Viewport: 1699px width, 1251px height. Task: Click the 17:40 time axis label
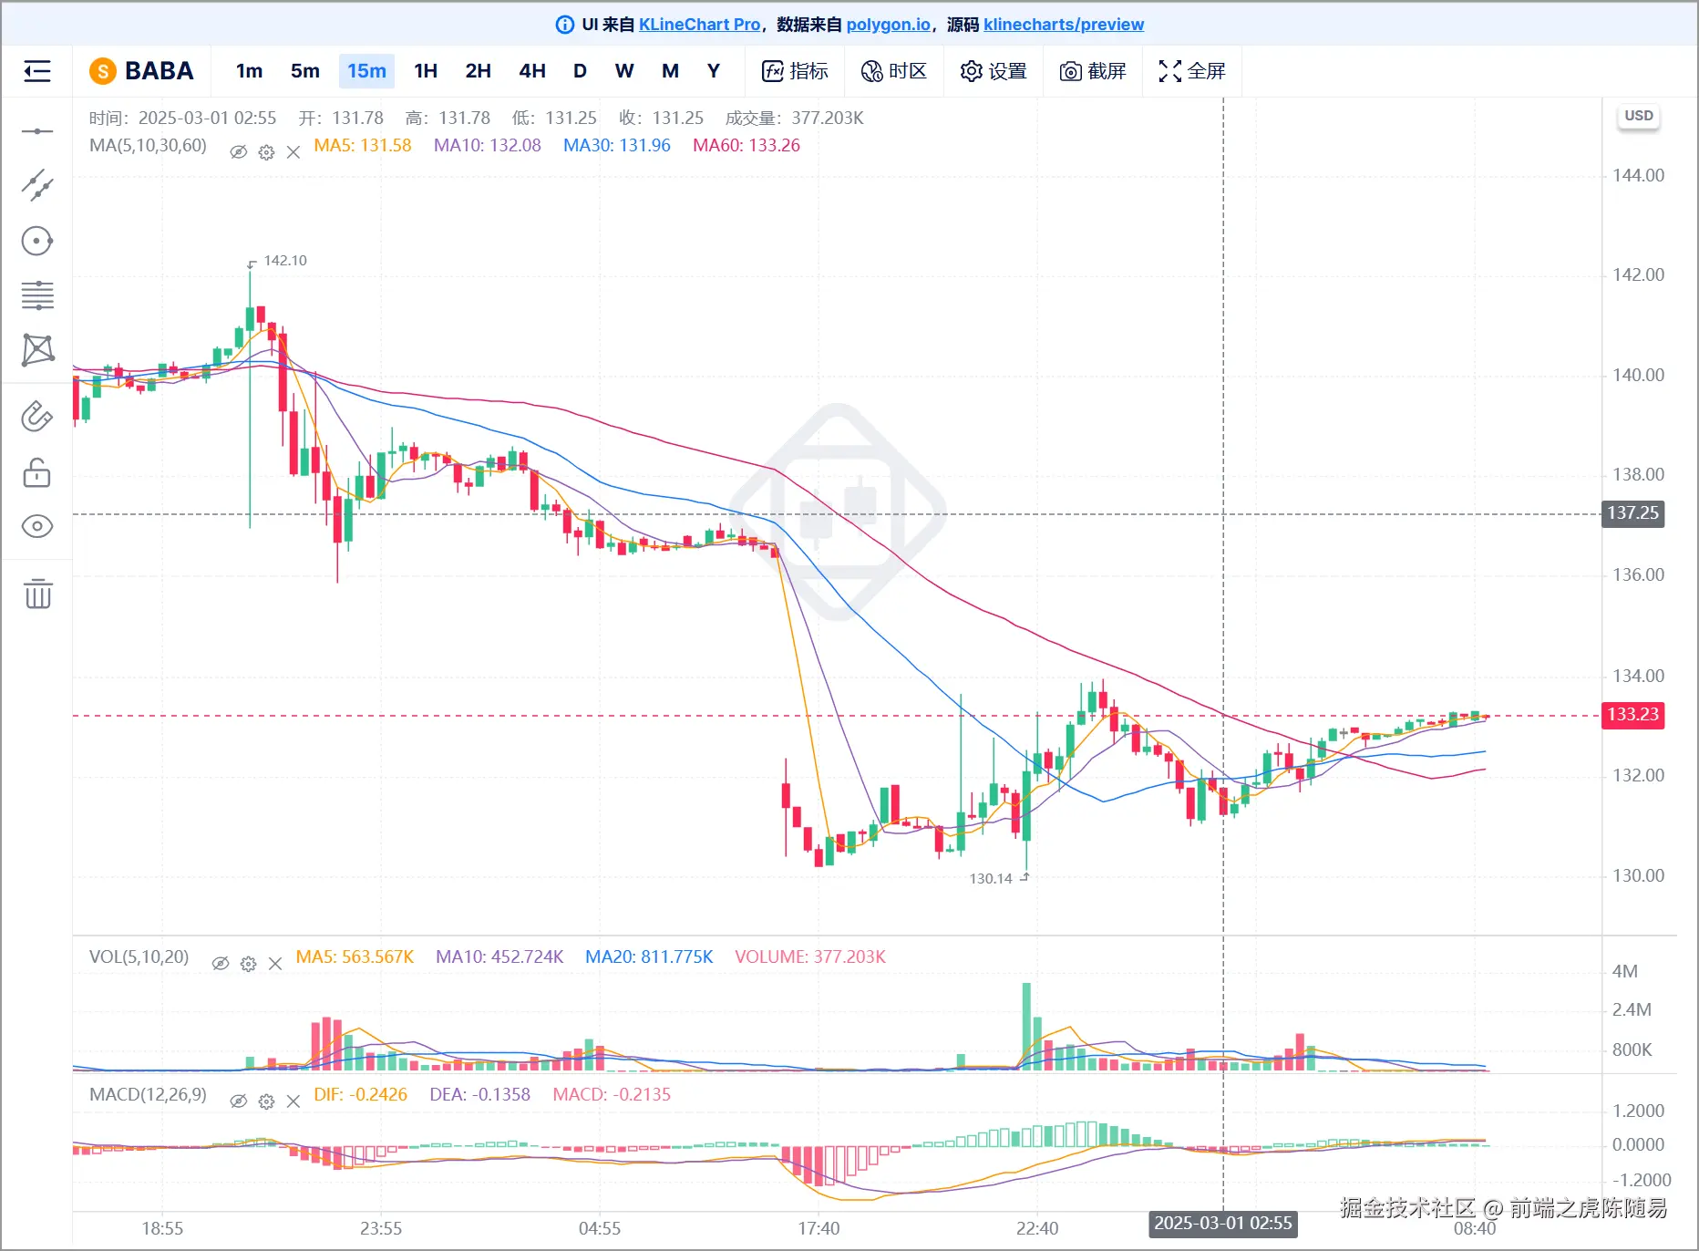coord(819,1228)
